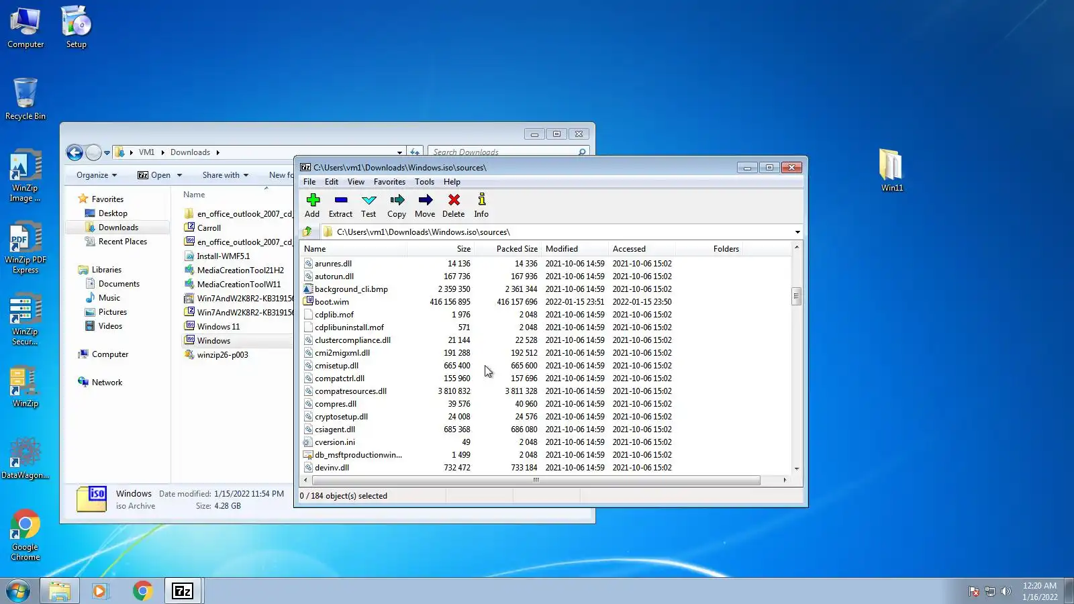Click the arrow after VM1 in breadcrumb

[x=162, y=152]
